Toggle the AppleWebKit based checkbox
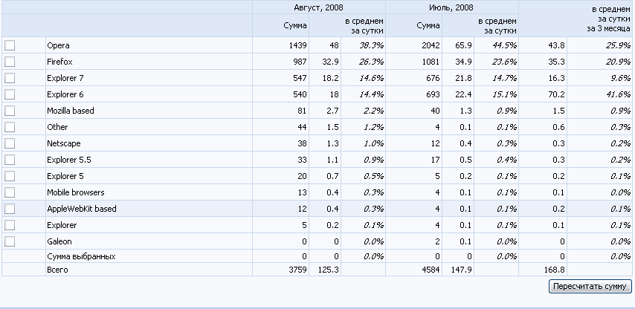 (x=10, y=209)
